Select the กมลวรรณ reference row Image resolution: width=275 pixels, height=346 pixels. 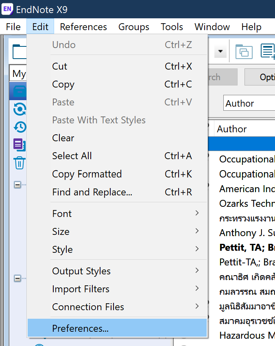[242, 292]
